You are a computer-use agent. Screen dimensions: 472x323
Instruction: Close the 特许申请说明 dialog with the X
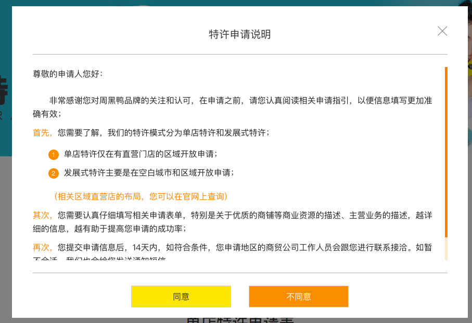(442, 31)
